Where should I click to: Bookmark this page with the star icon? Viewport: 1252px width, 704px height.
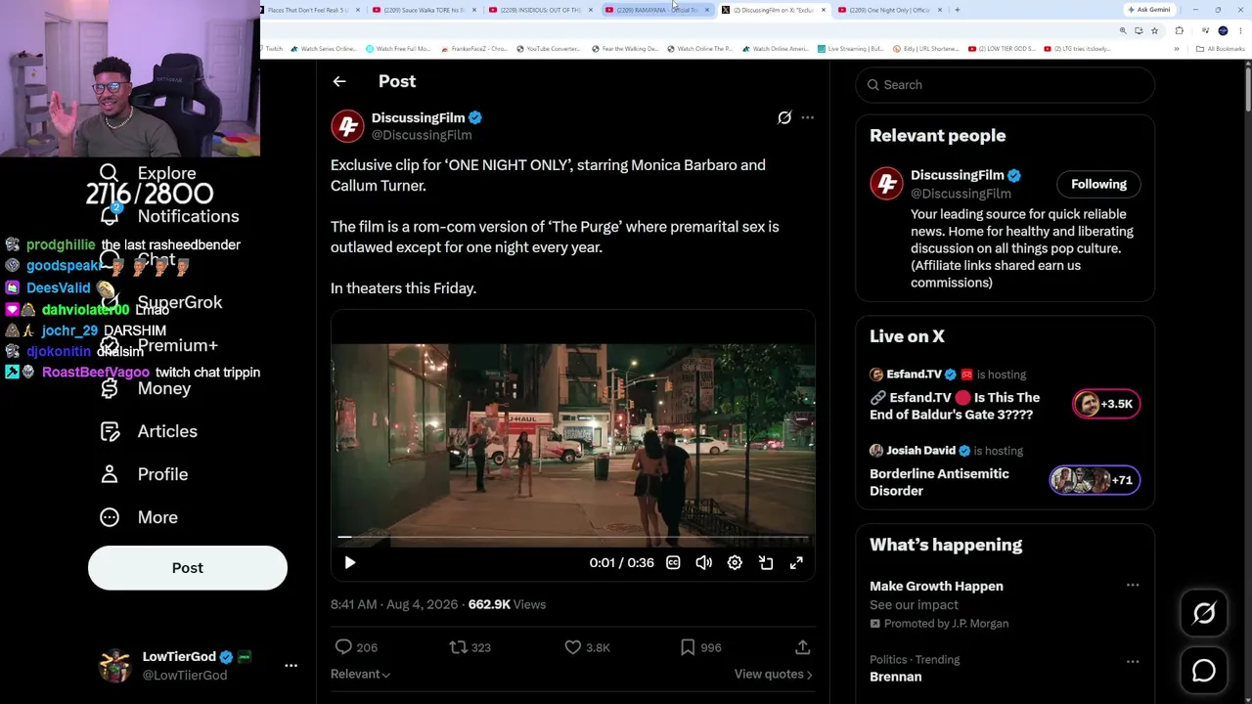click(x=1154, y=30)
